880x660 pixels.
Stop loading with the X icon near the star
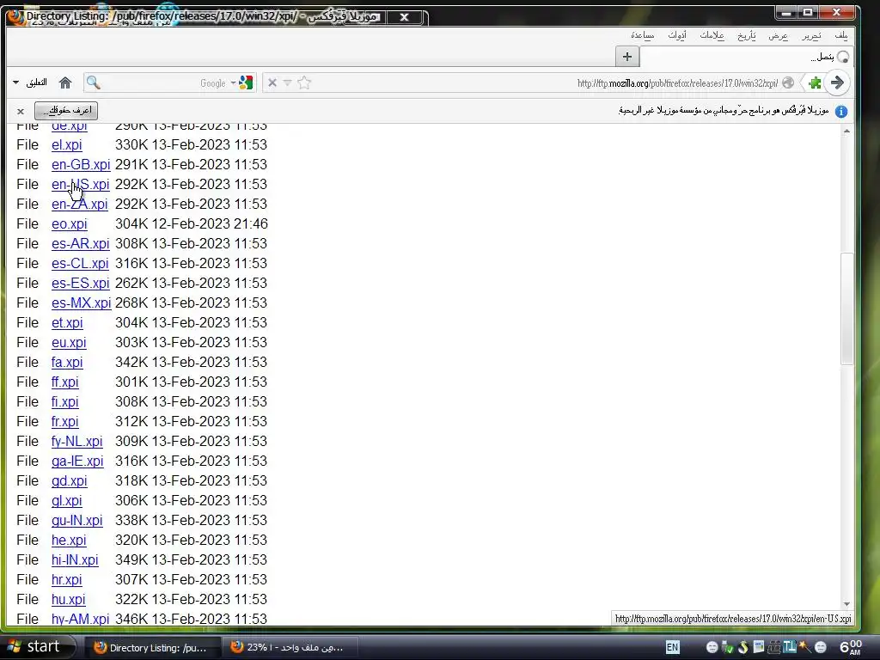pos(272,83)
